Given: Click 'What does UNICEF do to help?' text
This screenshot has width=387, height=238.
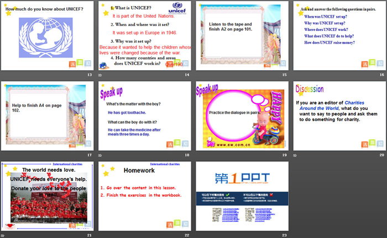Looking at the screenshot, I should click(x=329, y=36).
